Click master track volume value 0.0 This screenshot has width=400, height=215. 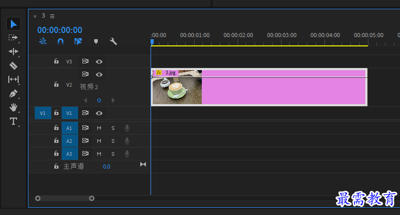[x=107, y=167]
